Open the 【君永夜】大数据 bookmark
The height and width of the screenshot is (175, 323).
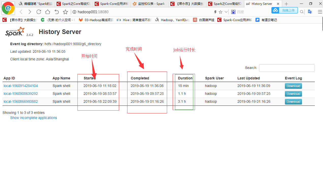(20, 20)
